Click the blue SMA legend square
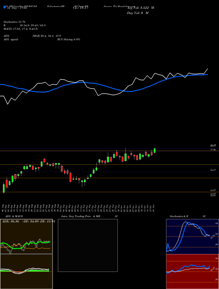The image size is (219, 289). 4,7
